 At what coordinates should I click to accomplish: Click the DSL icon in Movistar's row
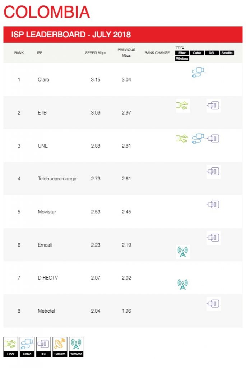(213, 204)
